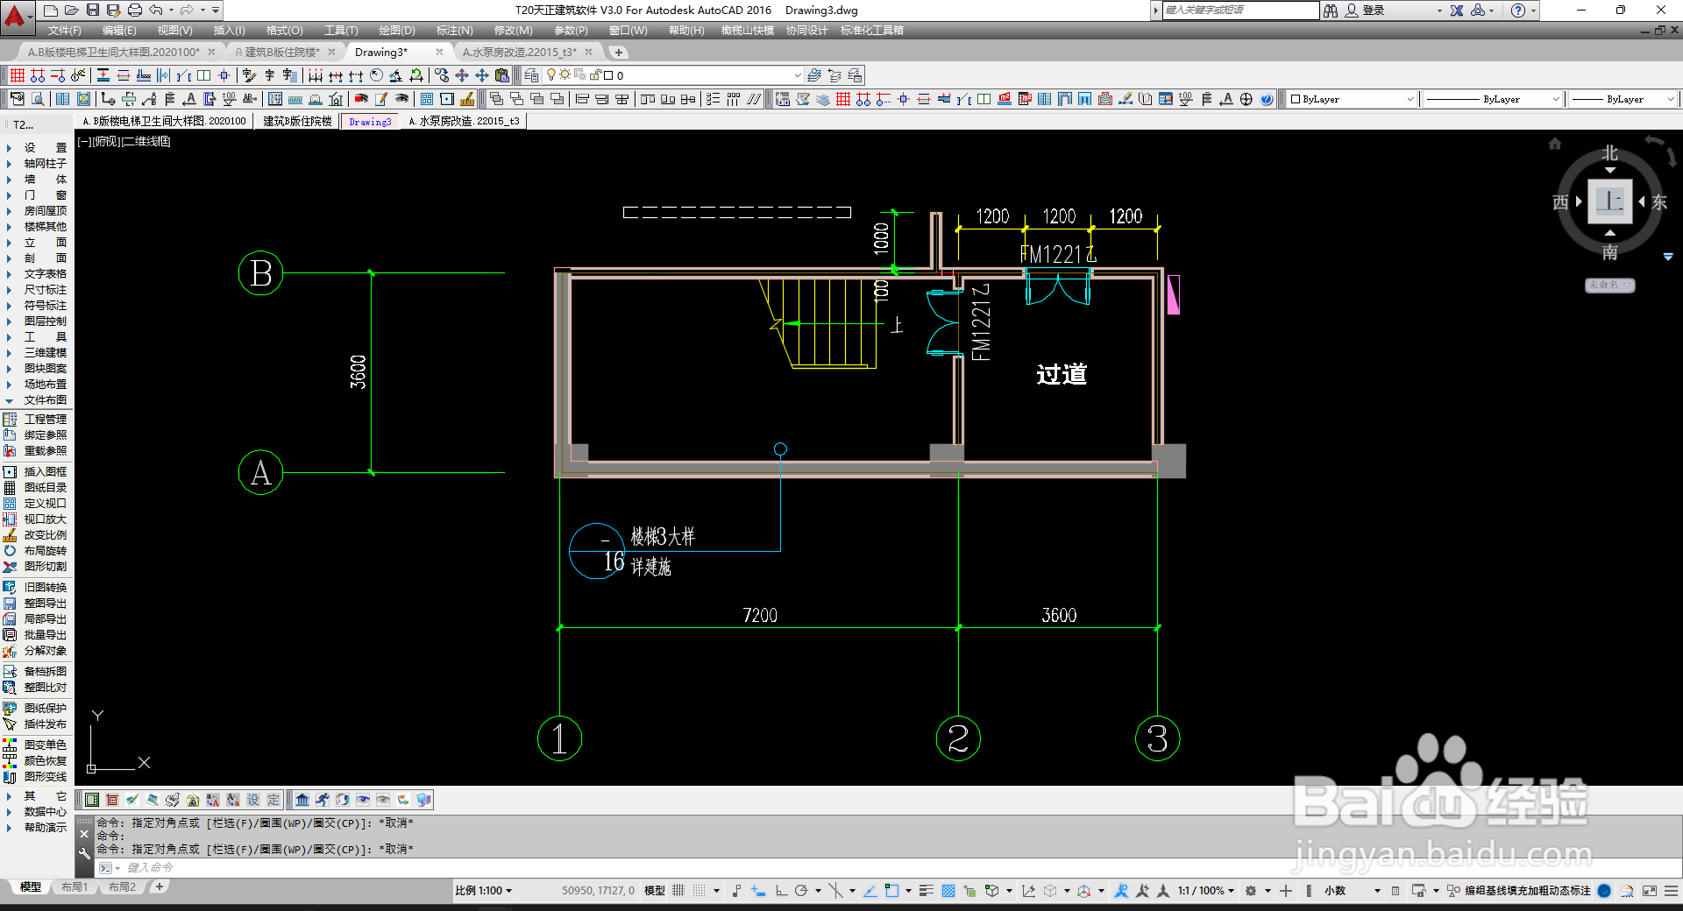Open the Layer Properties Manager icon
1683x911 pixels.
click(x=531, y=75)
